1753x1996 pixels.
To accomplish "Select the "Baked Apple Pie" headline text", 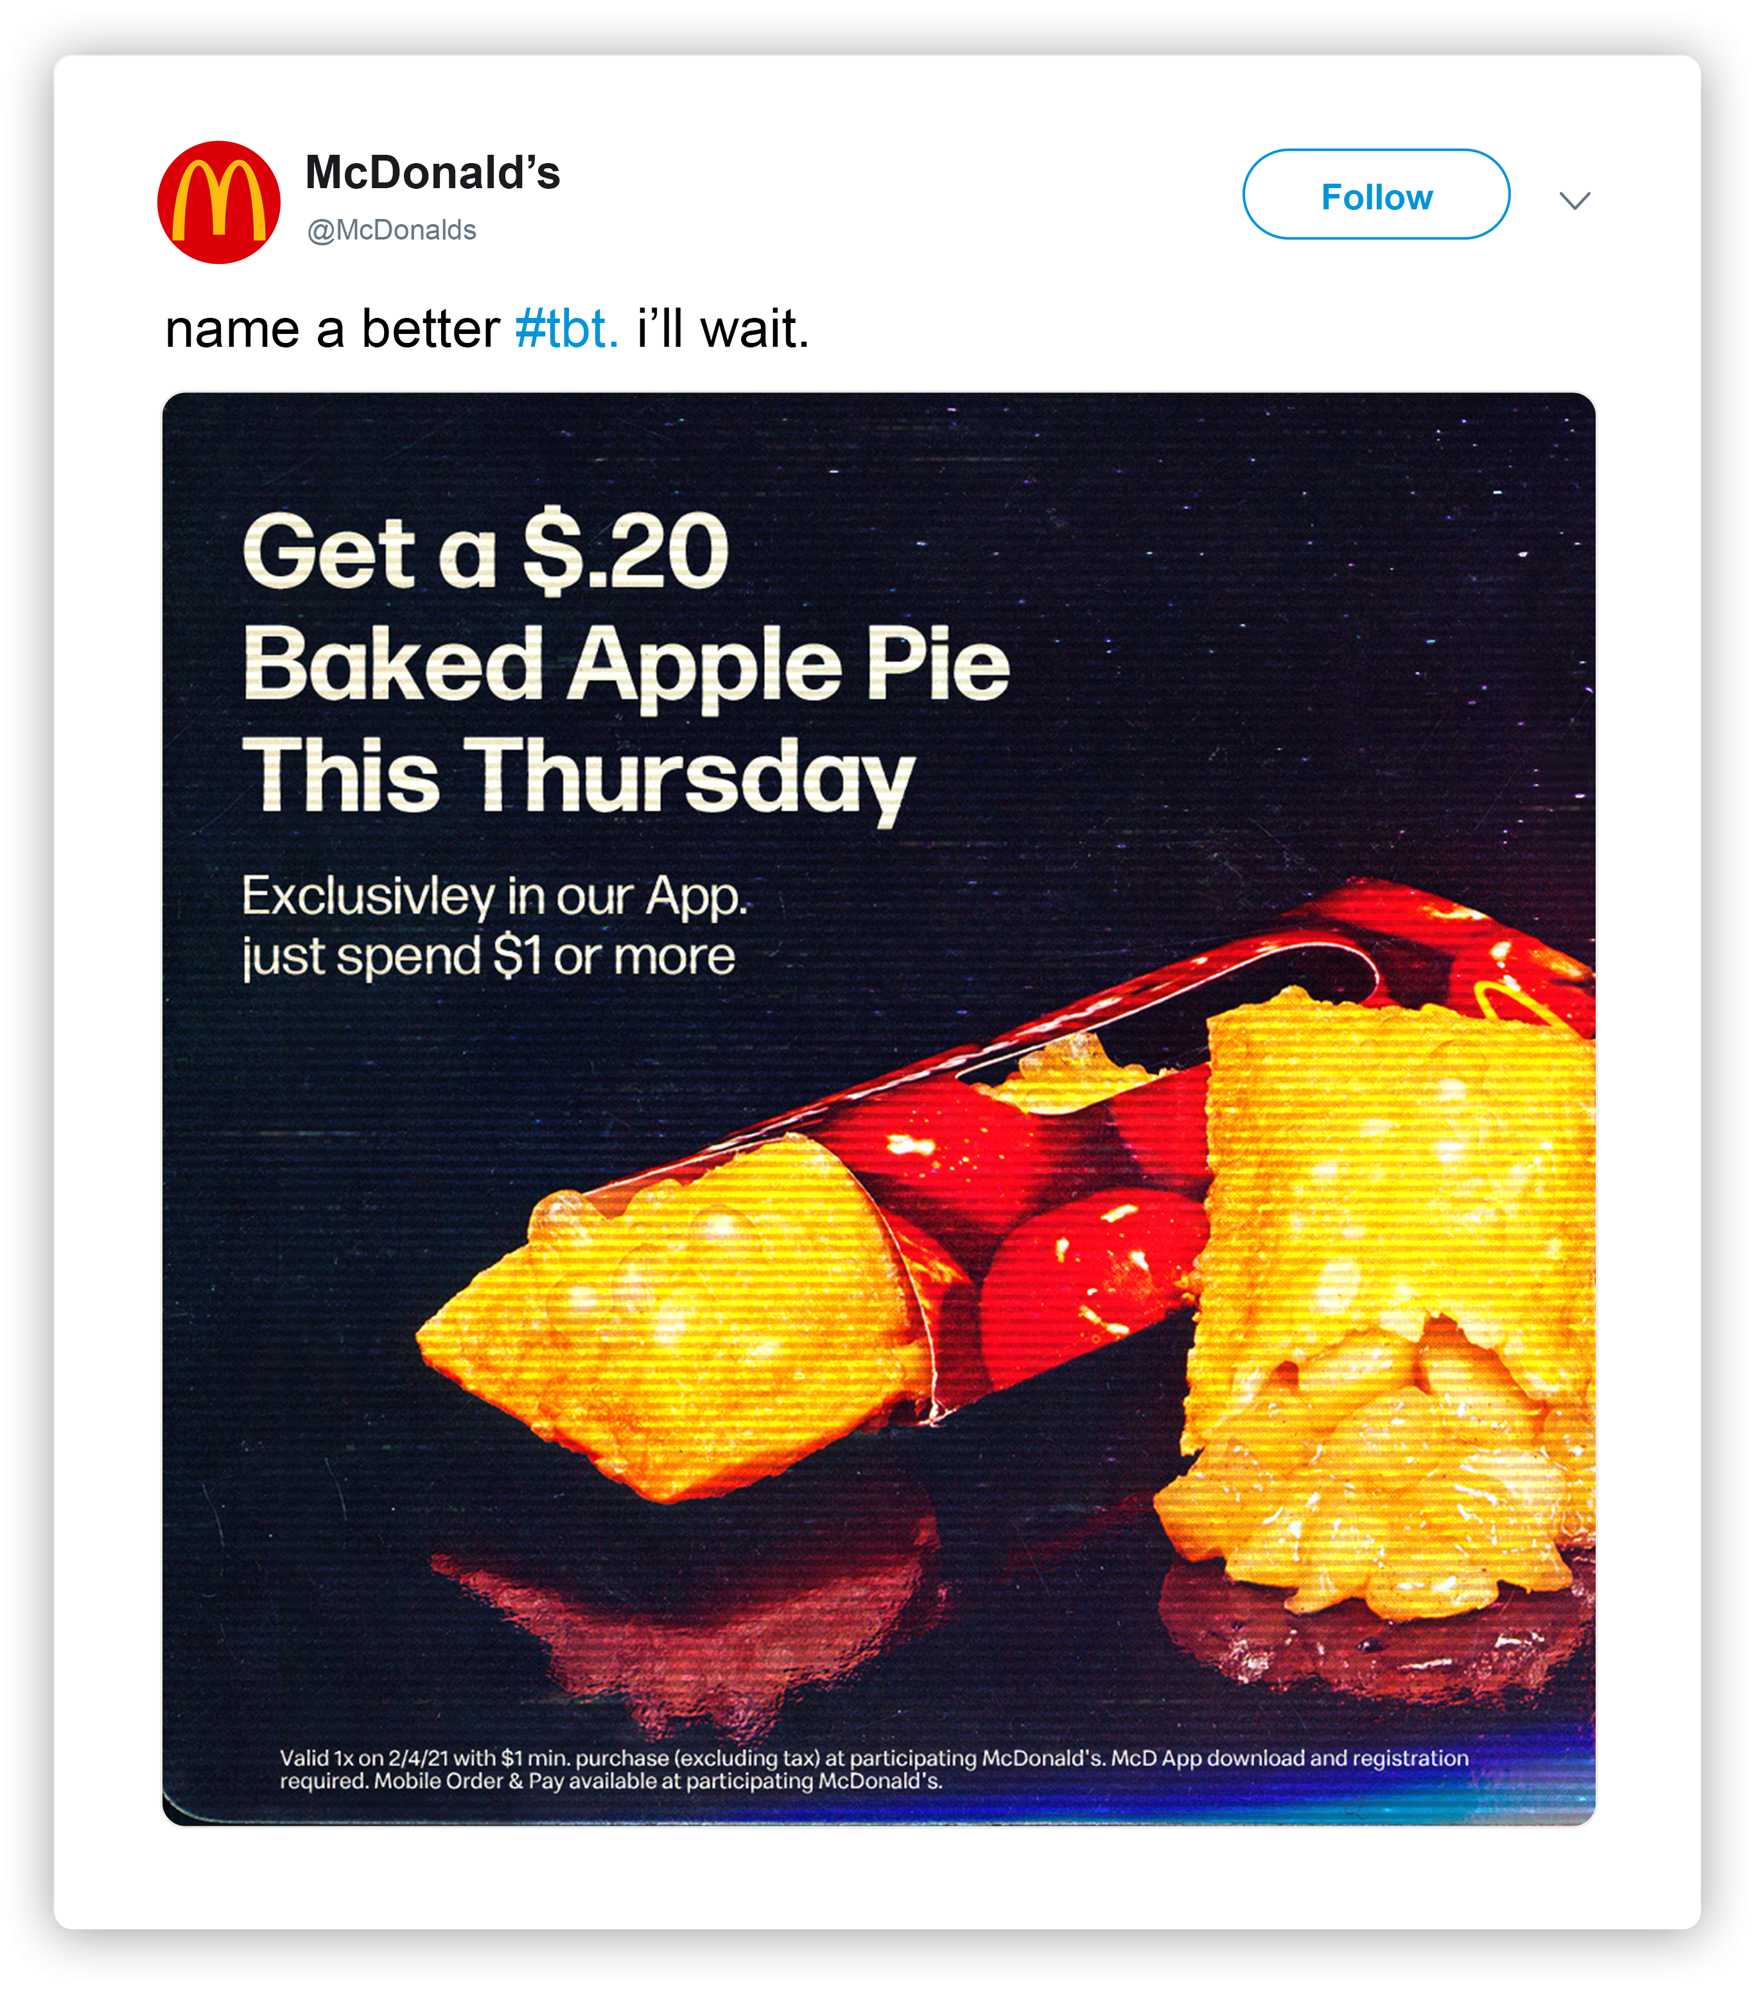I will [625, 664].
